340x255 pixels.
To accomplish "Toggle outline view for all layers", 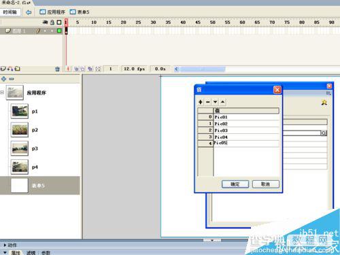I will pos(59,22).
